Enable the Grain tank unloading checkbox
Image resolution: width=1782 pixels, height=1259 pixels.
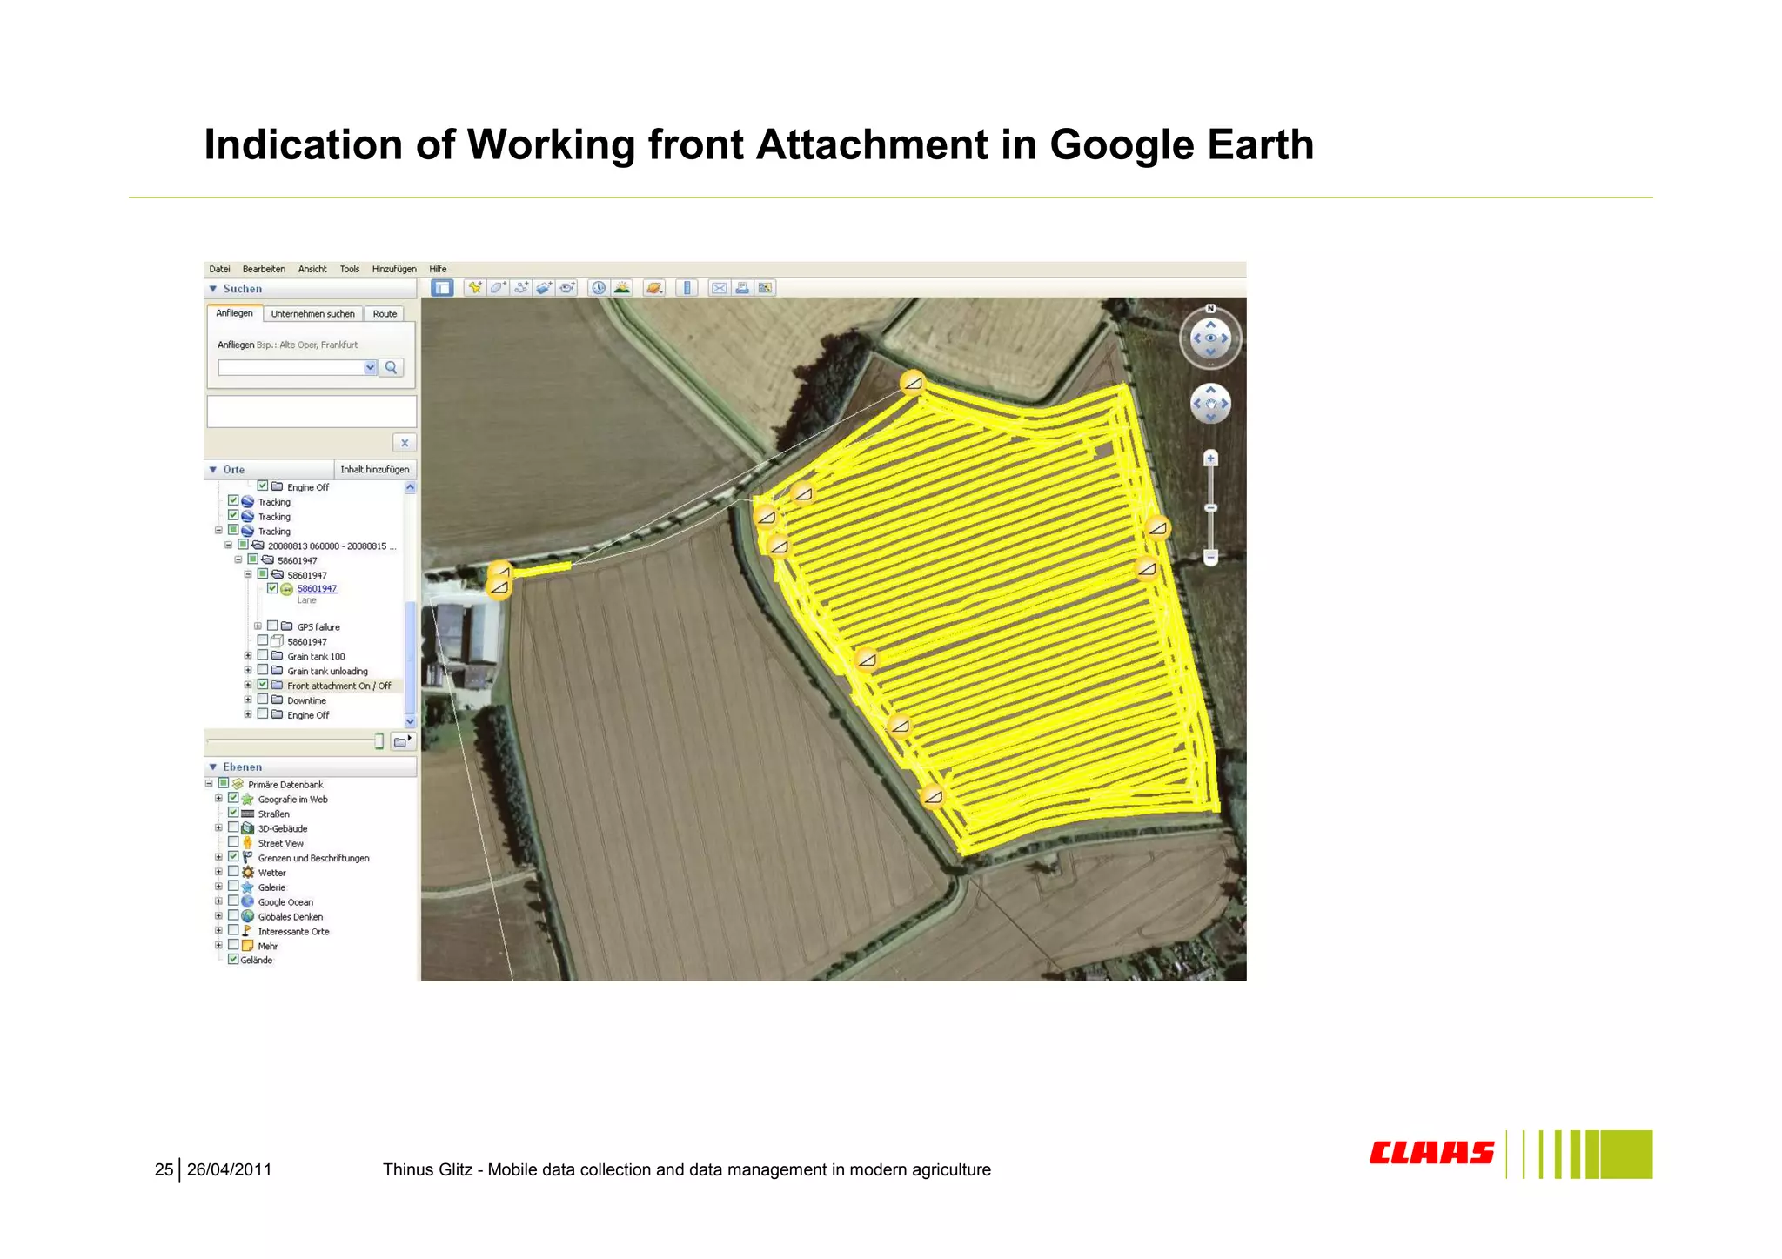tap(263, 670)
